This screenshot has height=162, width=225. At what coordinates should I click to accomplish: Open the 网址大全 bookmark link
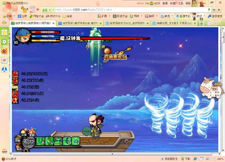pyautogui.click(x=36, y=16)
